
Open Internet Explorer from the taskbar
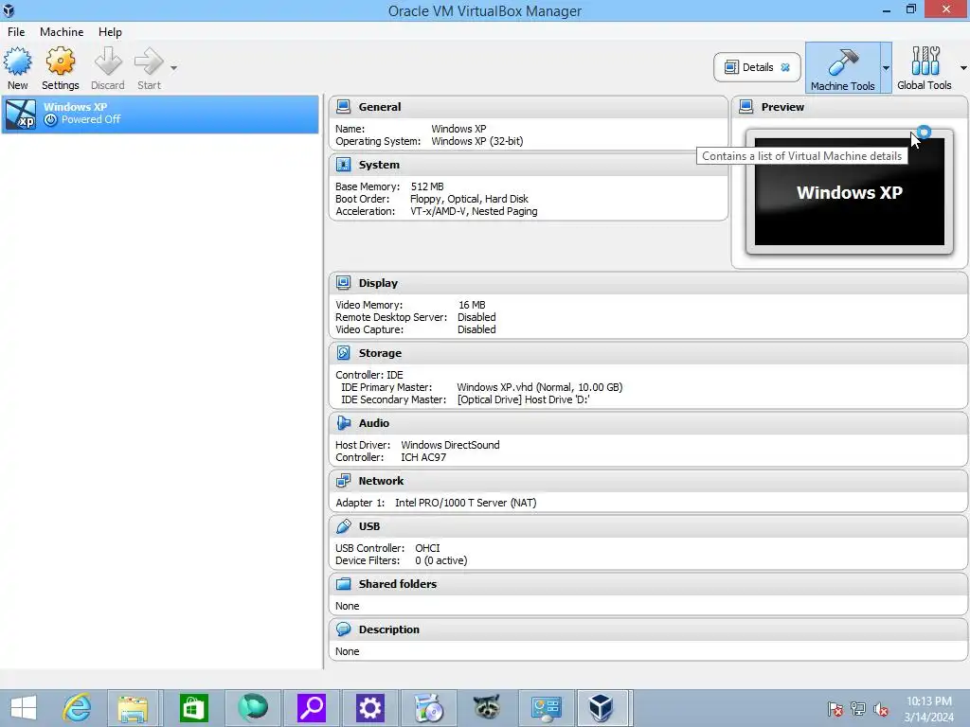(x=77, y=708)
